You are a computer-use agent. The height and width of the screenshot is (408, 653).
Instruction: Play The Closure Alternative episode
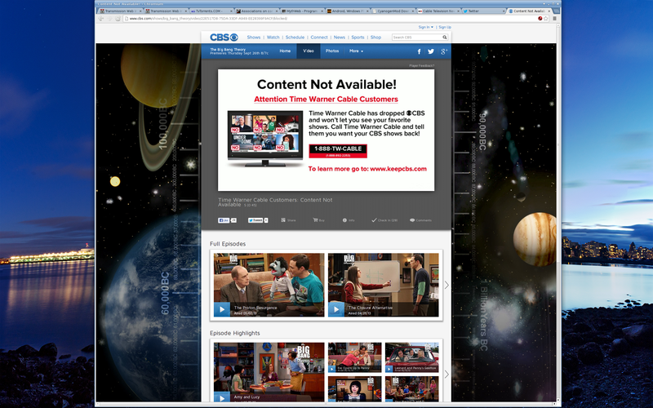pos(336,309)
